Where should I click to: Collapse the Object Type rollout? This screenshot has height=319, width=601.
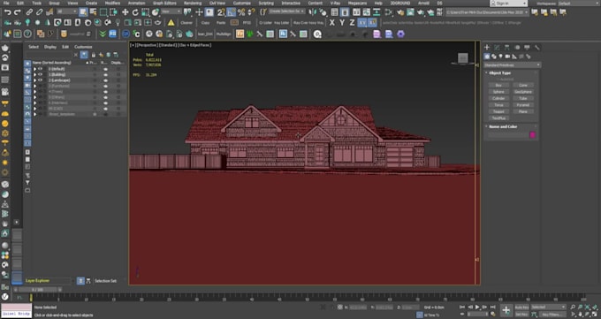coord(500,72)
